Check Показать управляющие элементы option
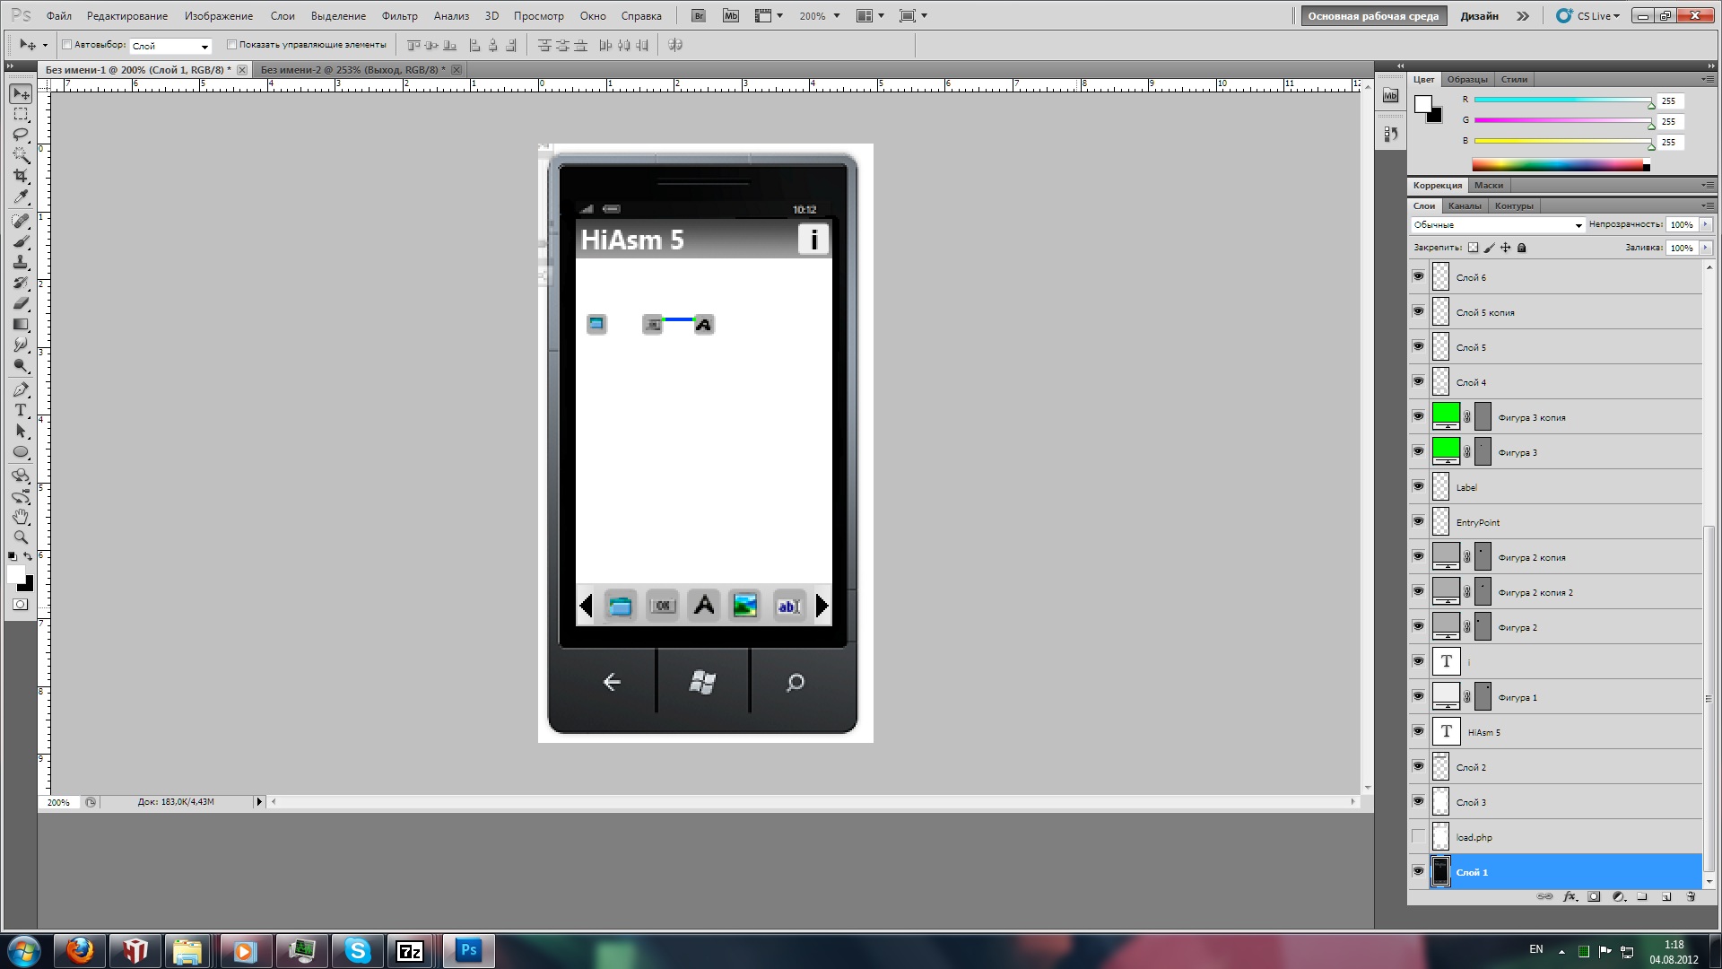This screenshot has width=1722, height=969. (231, 45)
